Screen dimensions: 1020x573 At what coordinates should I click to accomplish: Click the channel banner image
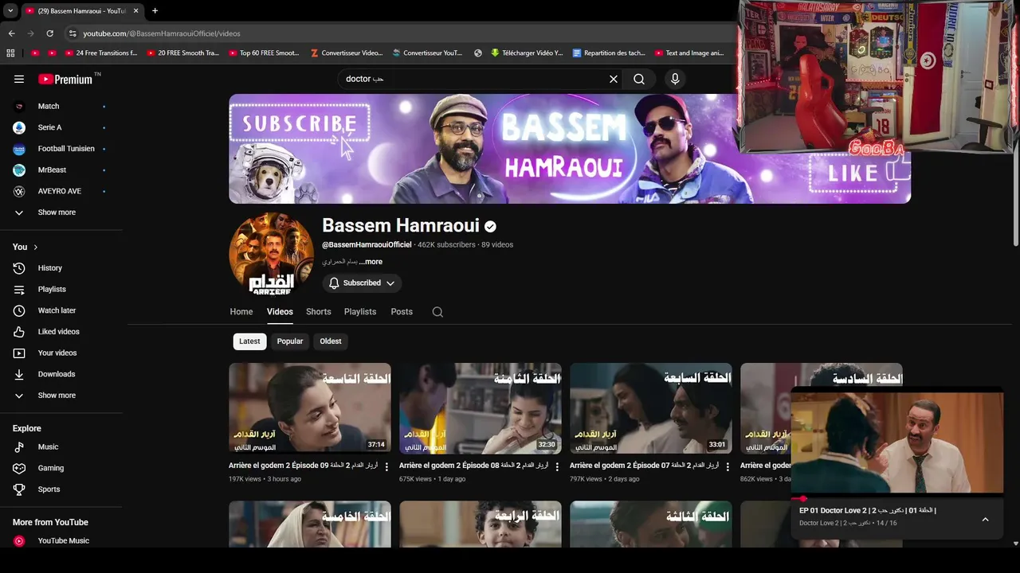[570, 149]
